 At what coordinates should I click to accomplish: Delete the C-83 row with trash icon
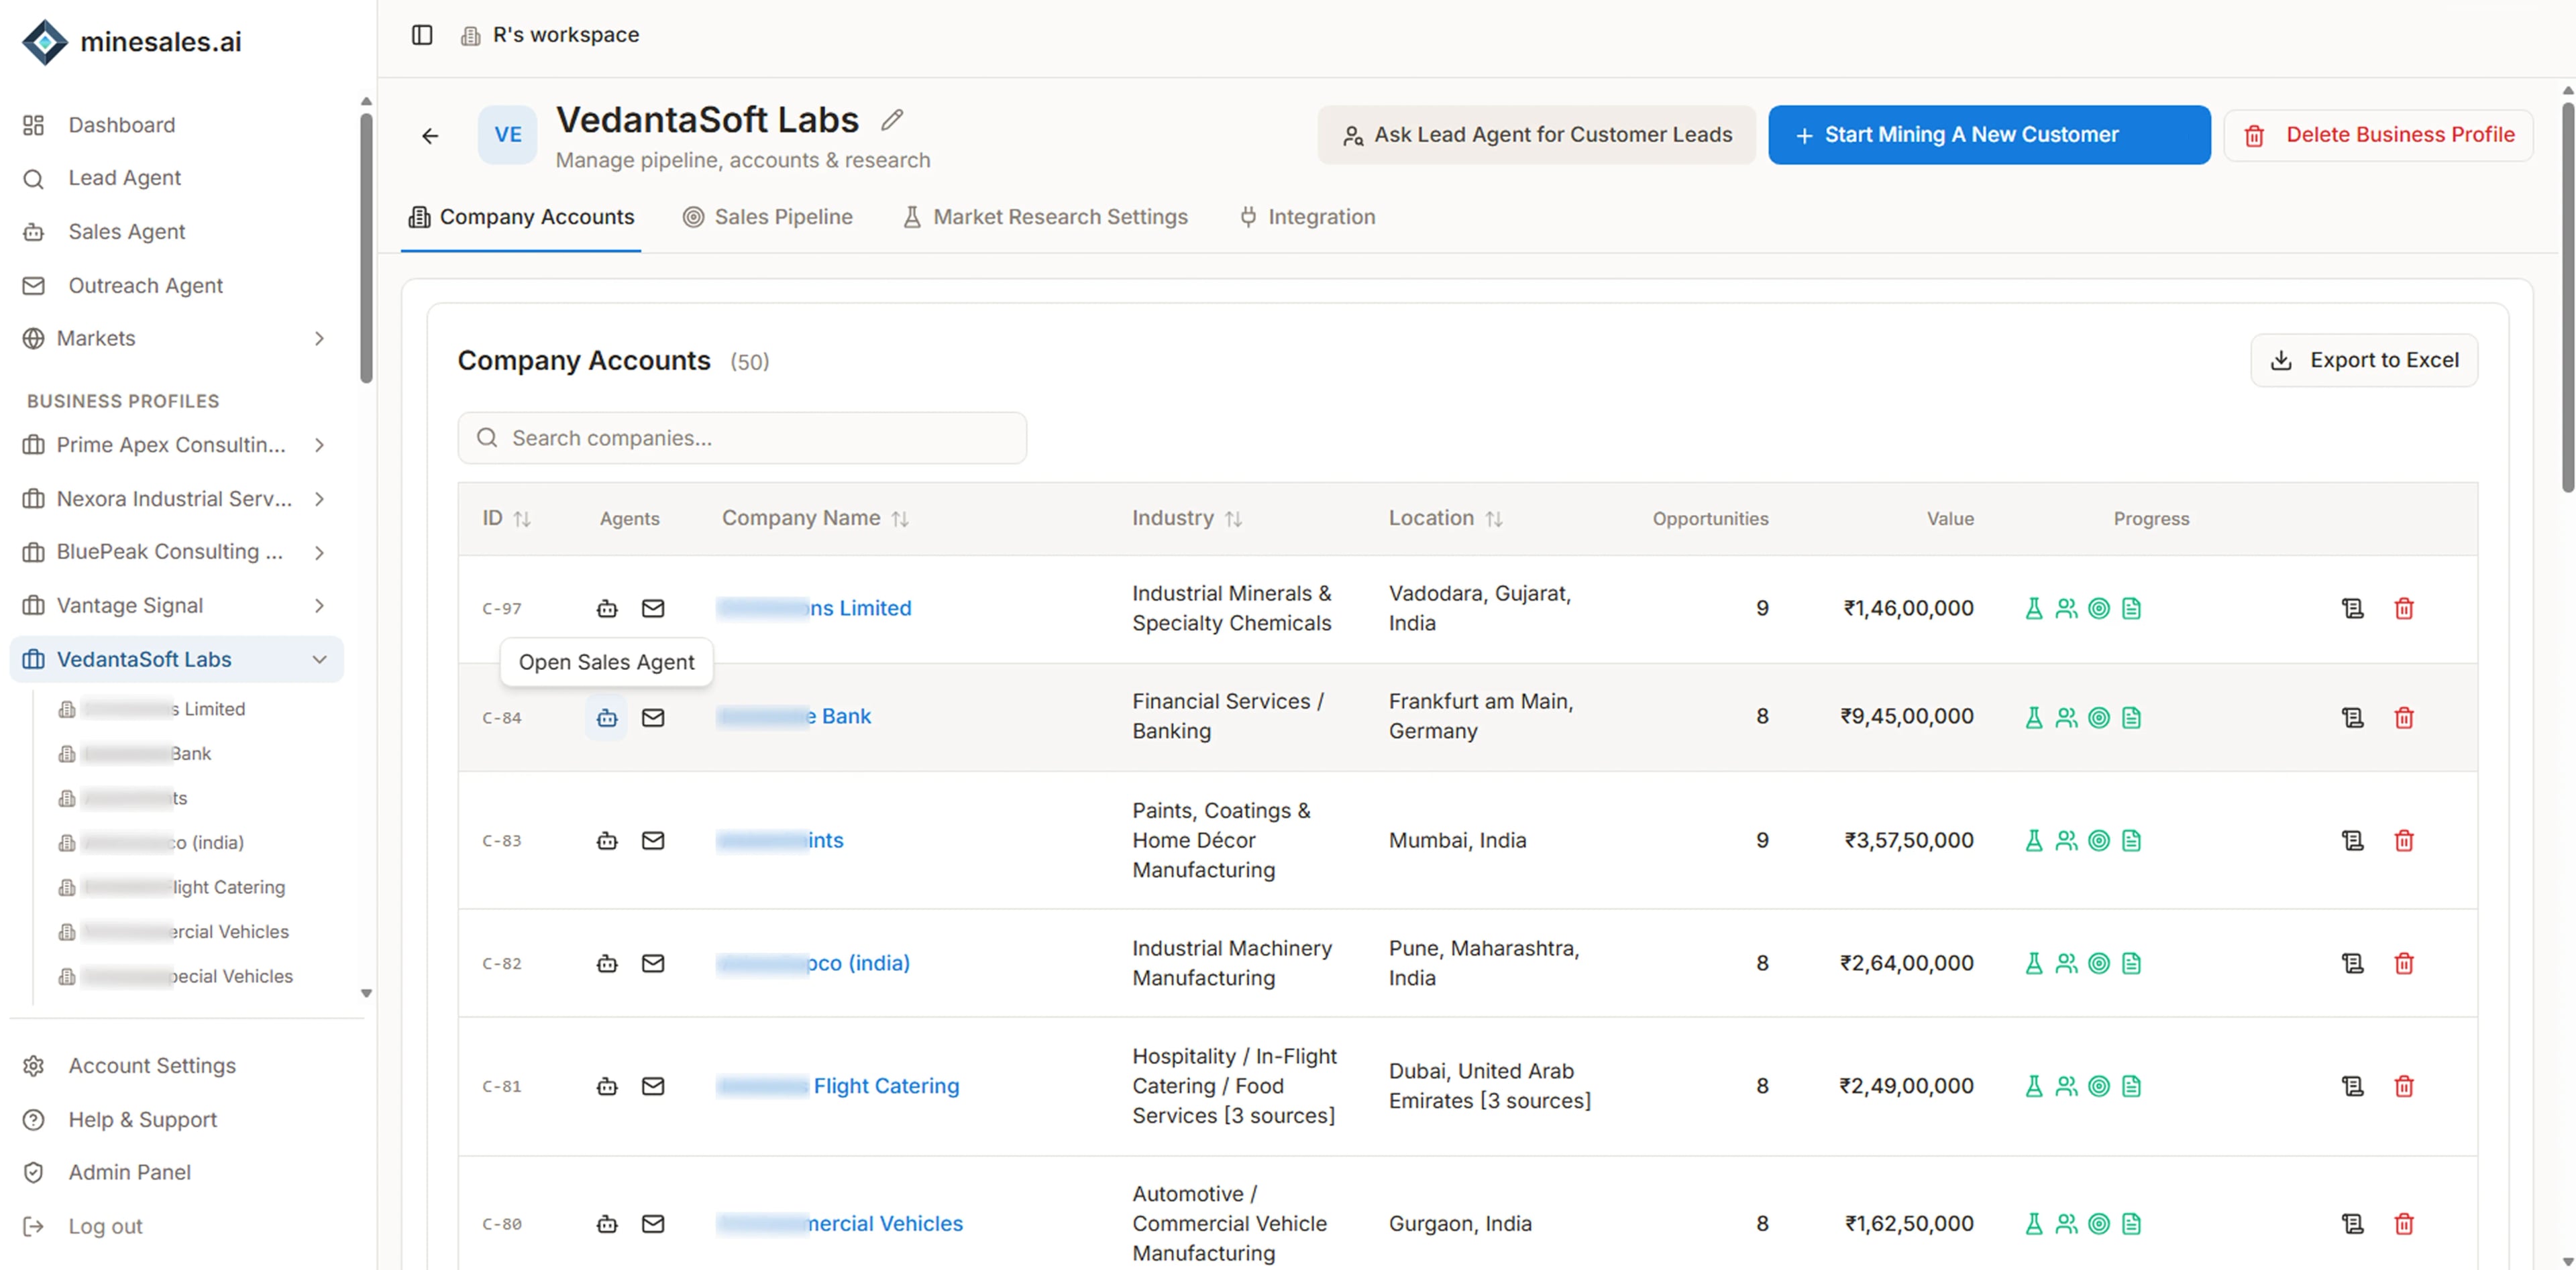(x=2404, y=840)
